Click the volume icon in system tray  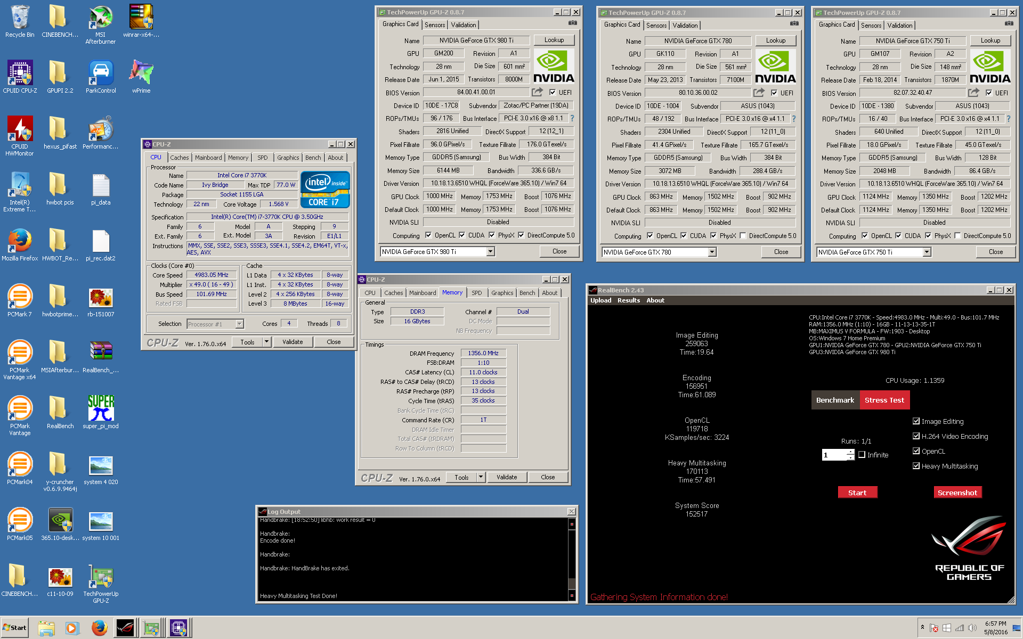972,628
